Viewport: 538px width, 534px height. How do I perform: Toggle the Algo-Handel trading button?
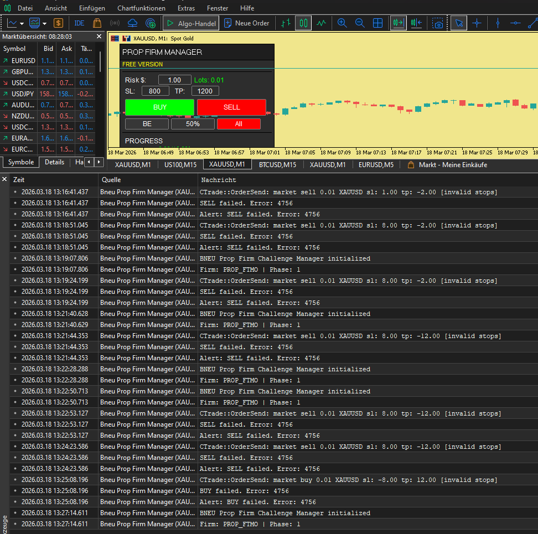pos(190,23)
